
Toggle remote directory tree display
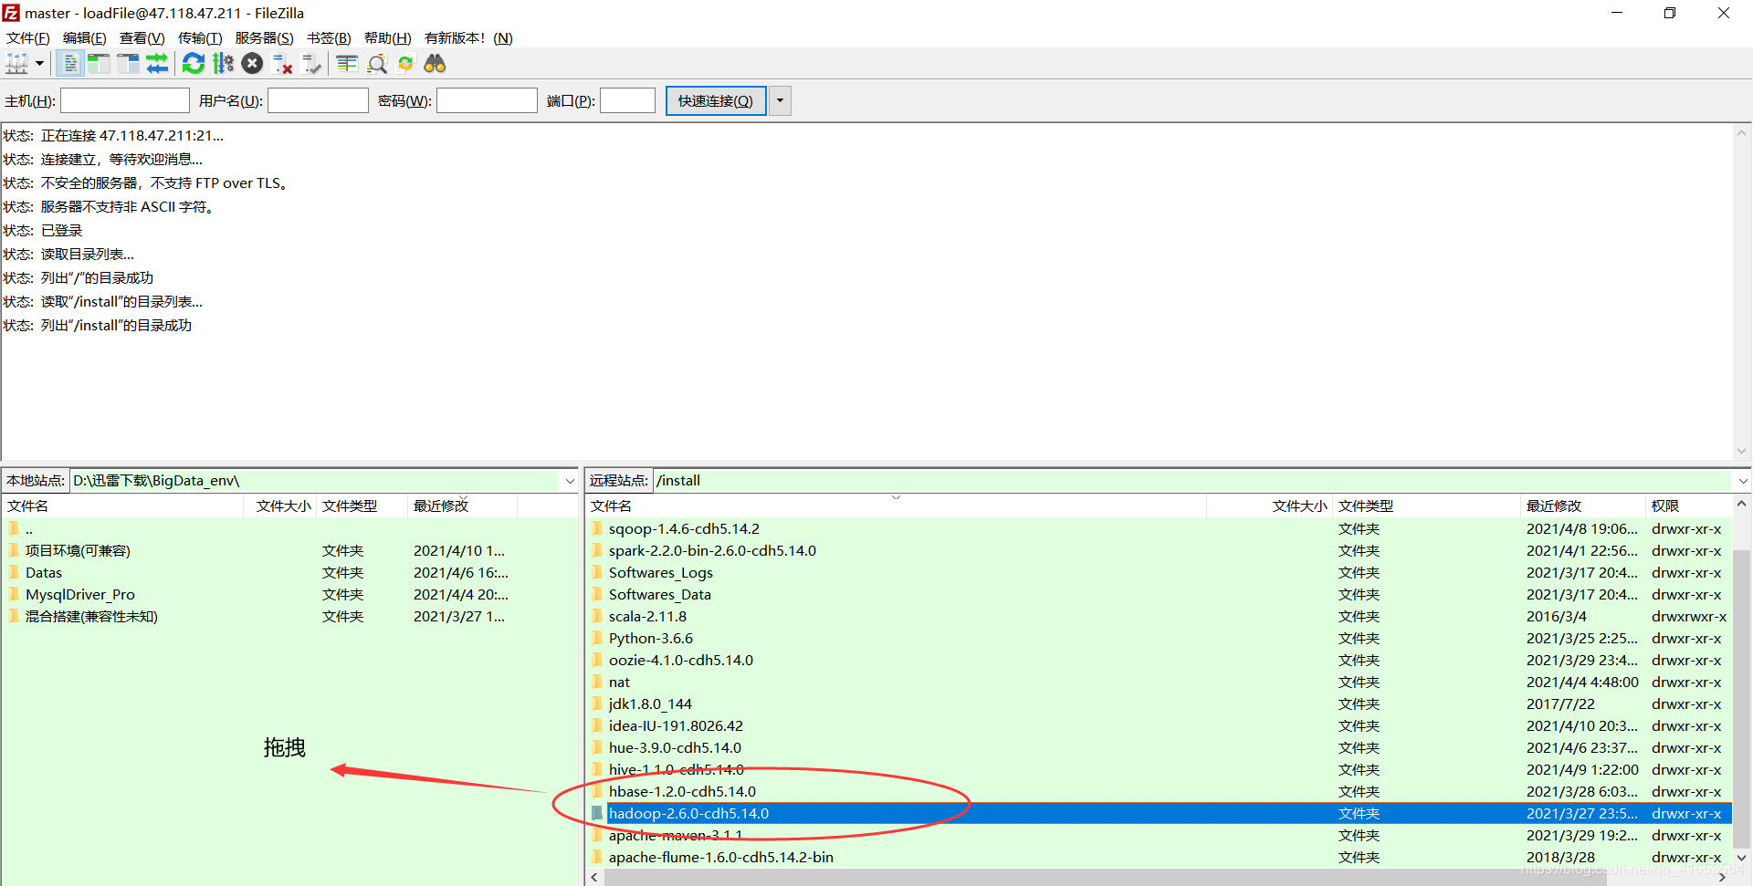pyautogui.click(x=128, y=63)
